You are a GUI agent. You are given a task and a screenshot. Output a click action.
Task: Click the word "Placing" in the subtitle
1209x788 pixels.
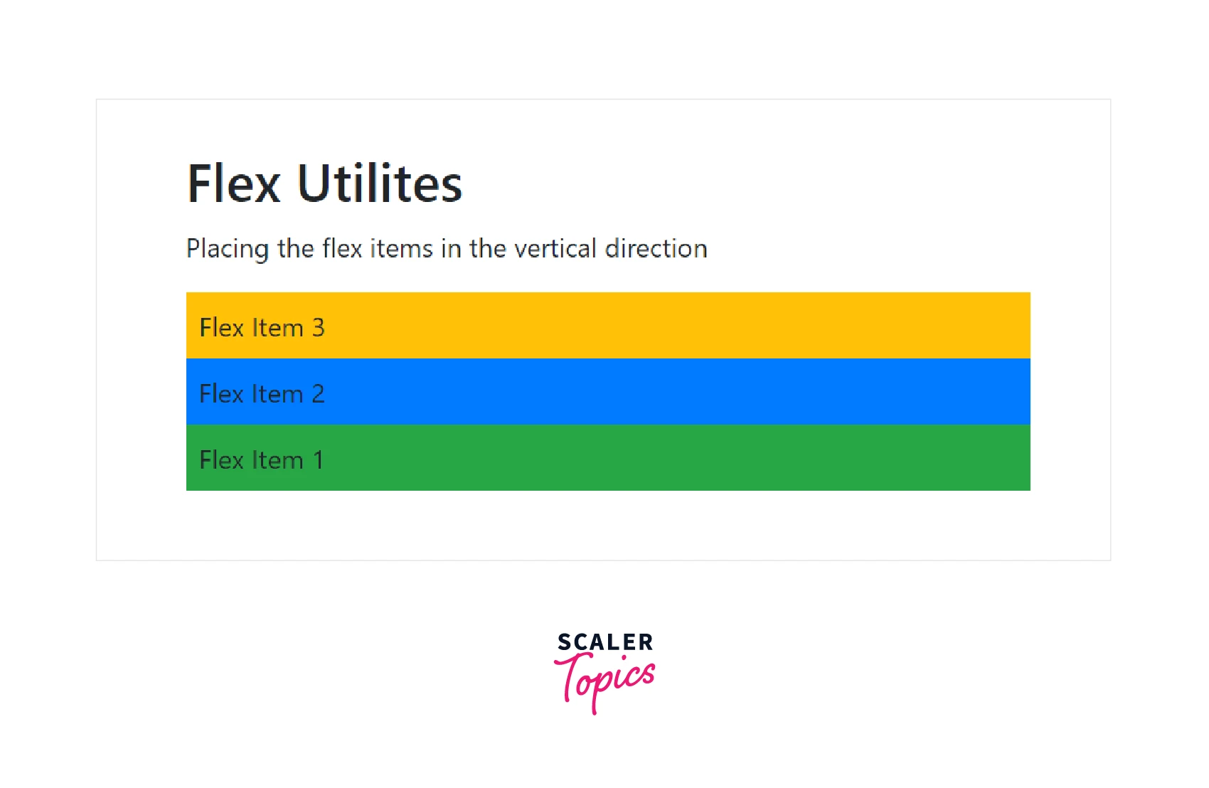(228, 249)
